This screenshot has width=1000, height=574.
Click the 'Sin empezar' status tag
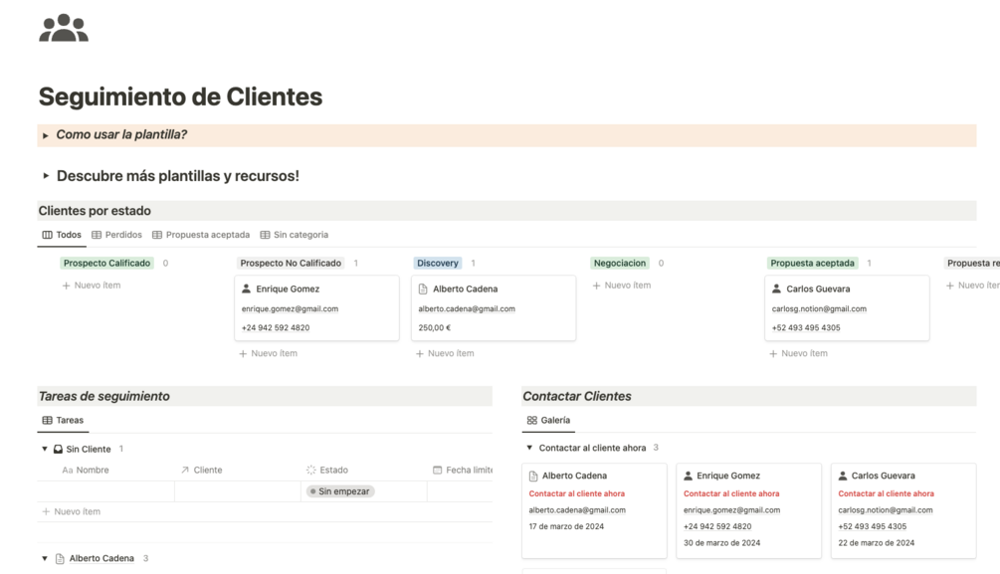point(340,491)
